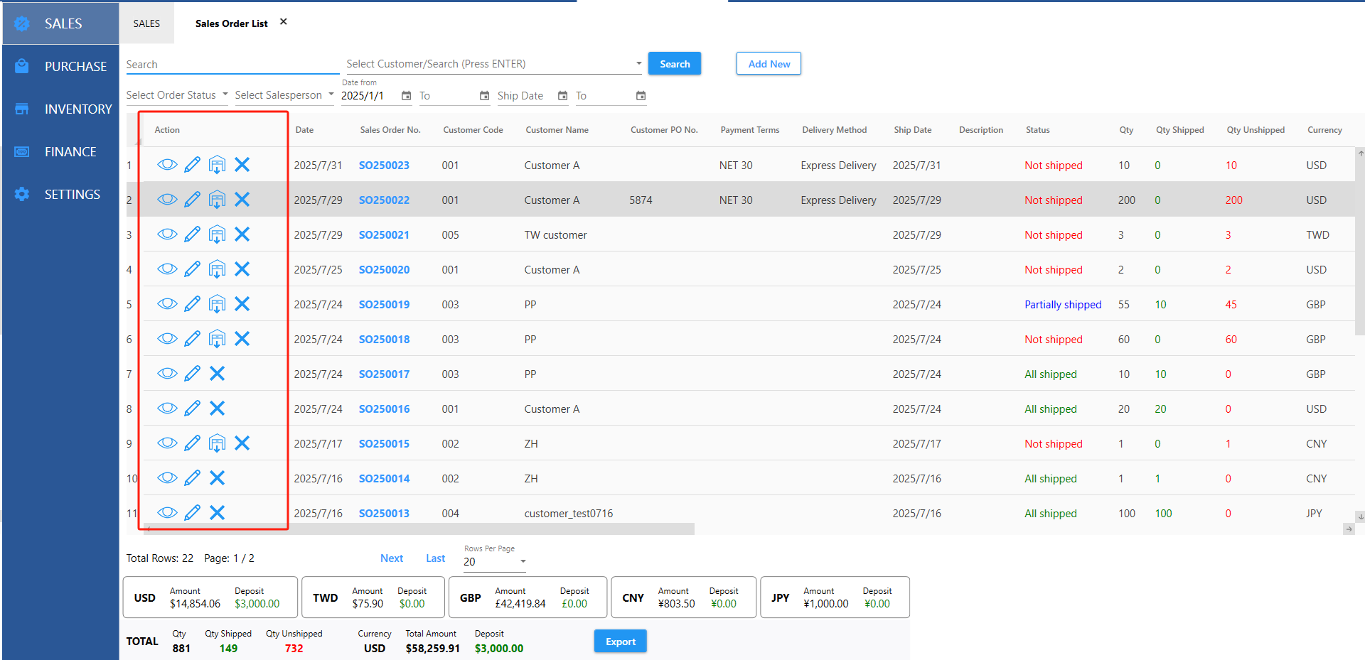
Task: Edit order SO250017 with pencil icon
Action: click(x=192, y=374)
